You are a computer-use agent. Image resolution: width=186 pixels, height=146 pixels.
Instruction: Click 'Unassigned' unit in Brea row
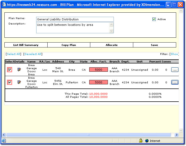pos(139,70)
